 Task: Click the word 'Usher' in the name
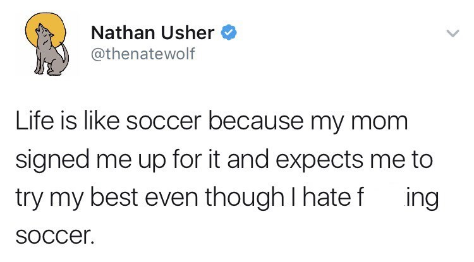click(x=188, y=33)
